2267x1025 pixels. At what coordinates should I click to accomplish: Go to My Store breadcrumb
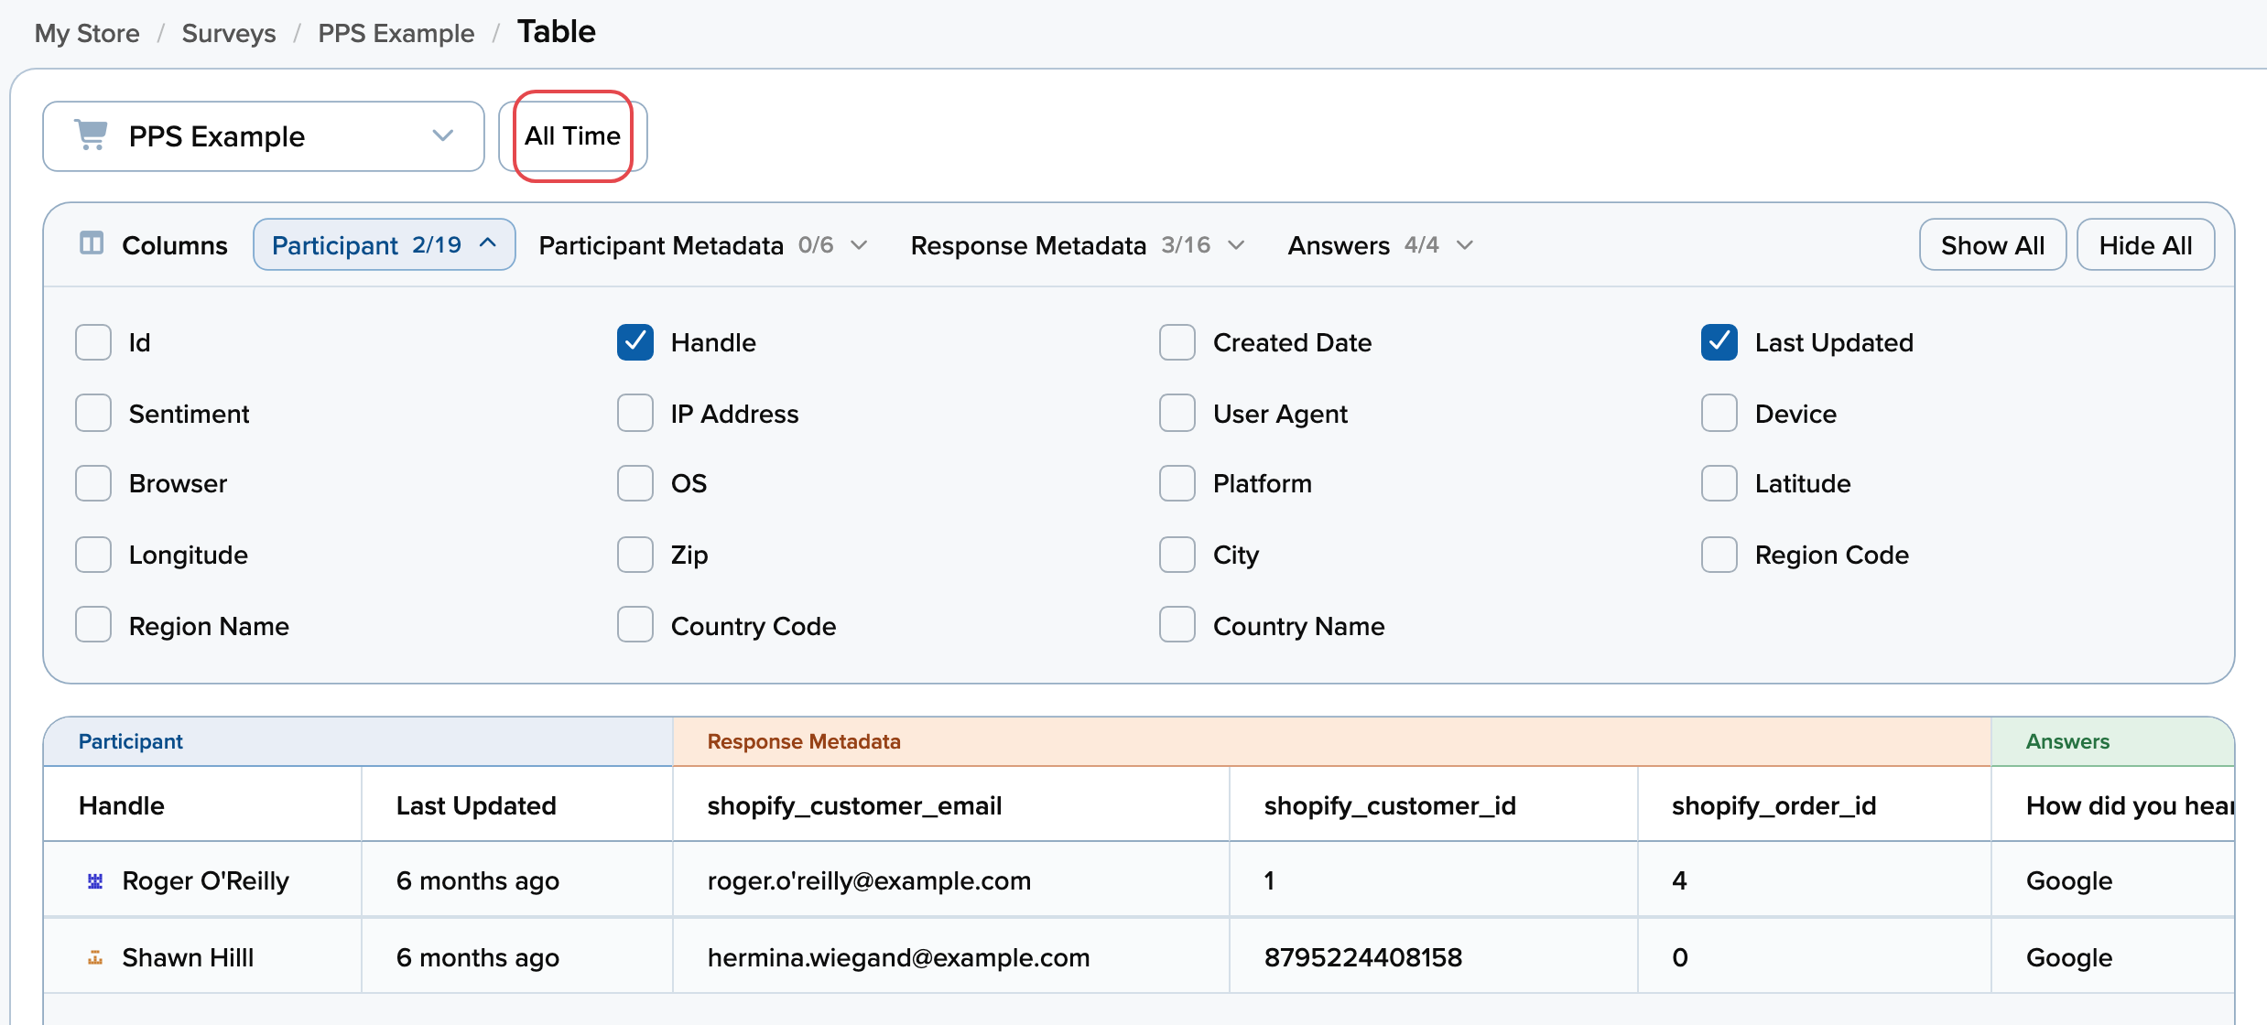pos(87,34)
